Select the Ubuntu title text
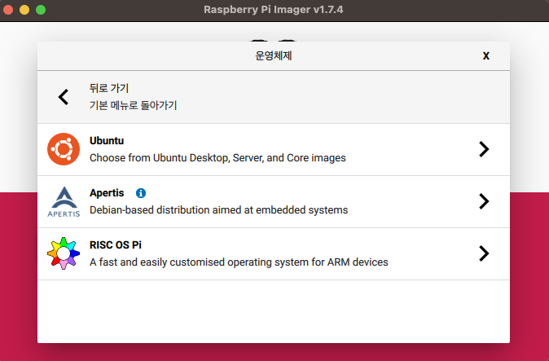This screenshot has width=549, height=361. click(107, 141)
